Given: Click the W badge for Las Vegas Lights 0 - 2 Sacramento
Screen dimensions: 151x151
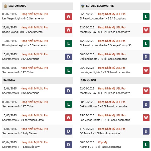Looking at the screenshot, I should [68, 16].
